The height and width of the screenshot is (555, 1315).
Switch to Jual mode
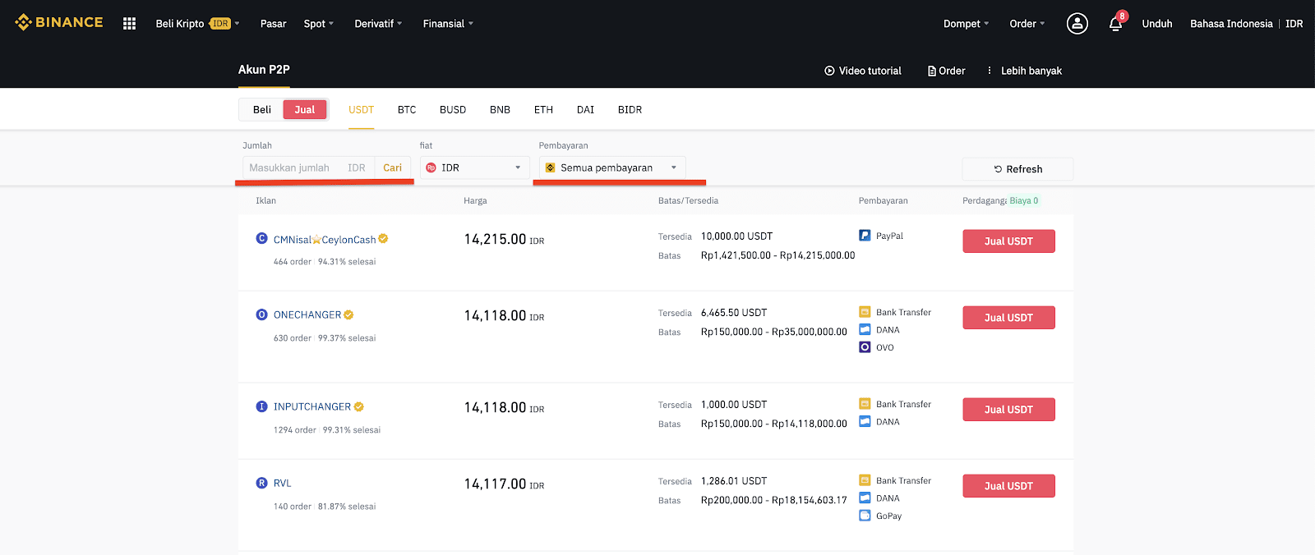[x=305, y=109]
